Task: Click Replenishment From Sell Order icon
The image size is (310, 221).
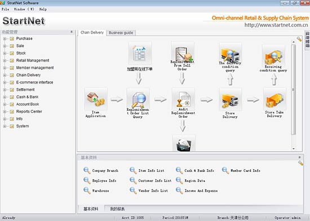Action: [x=183, y=52]
